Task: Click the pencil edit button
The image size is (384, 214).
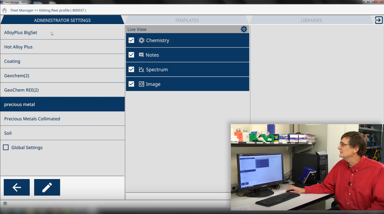Action: click(47, 187)
